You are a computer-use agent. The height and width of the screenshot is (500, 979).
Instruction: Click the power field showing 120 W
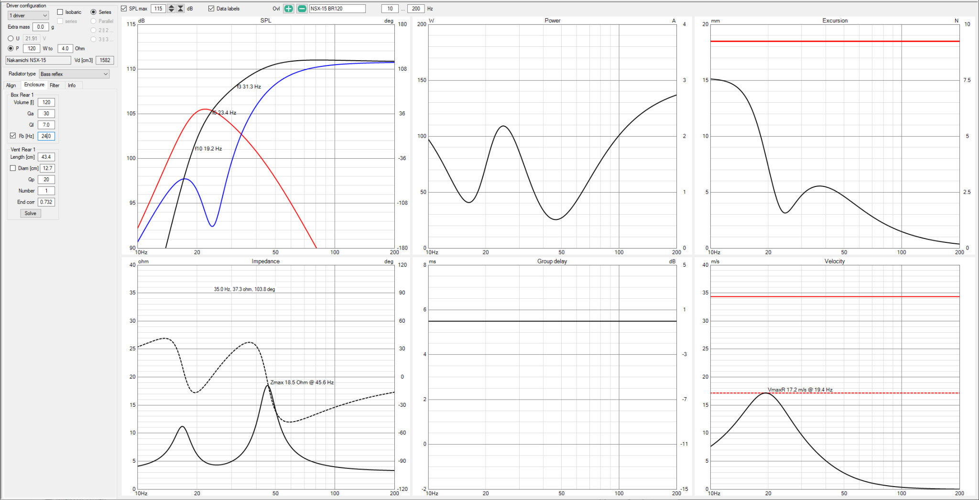pyautogui.click(x=32, y=48)
